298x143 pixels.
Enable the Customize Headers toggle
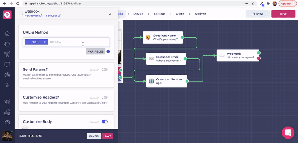click(105, 98)
